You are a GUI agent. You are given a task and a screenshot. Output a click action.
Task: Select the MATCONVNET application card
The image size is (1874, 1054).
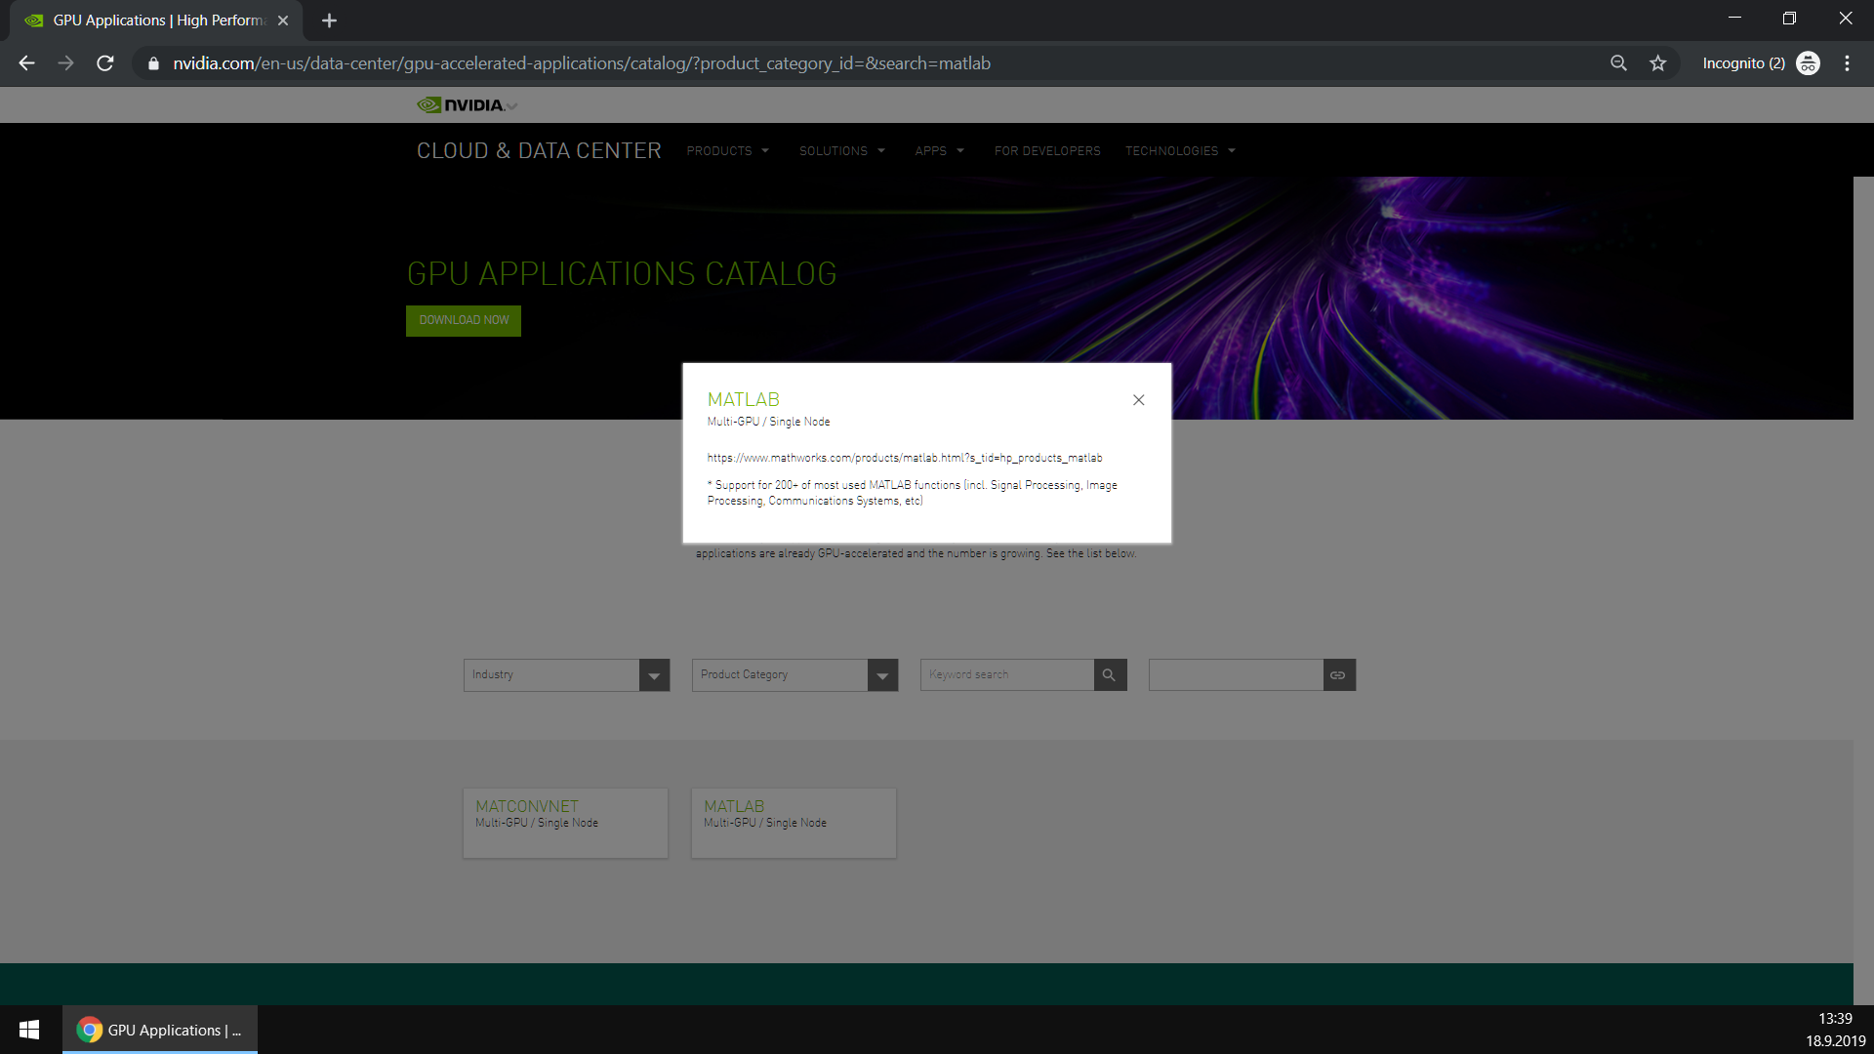tap(565, 823)
